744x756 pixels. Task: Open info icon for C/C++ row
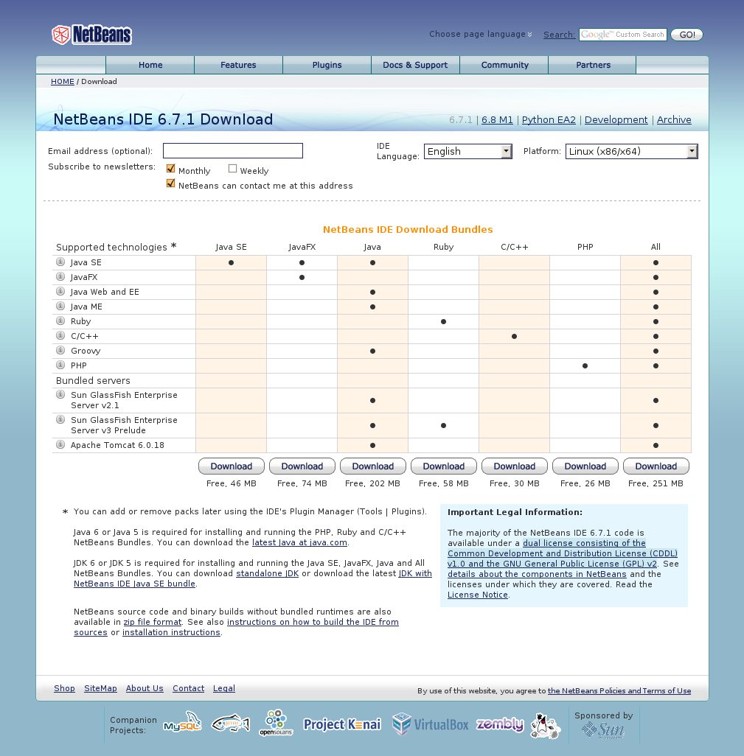[x=60, y=335]
